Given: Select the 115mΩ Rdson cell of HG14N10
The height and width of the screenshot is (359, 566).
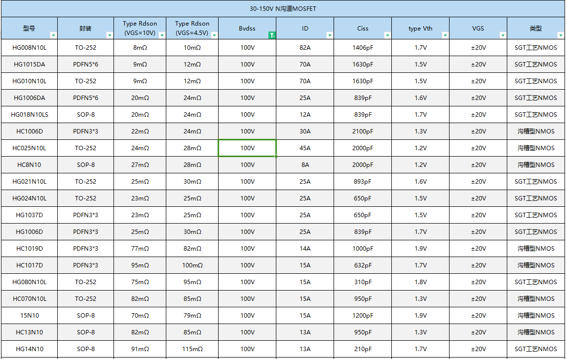Looking at the screenshot, I should tap(192, 349).
